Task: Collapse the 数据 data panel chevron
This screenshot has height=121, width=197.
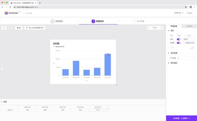Action: 2,102
